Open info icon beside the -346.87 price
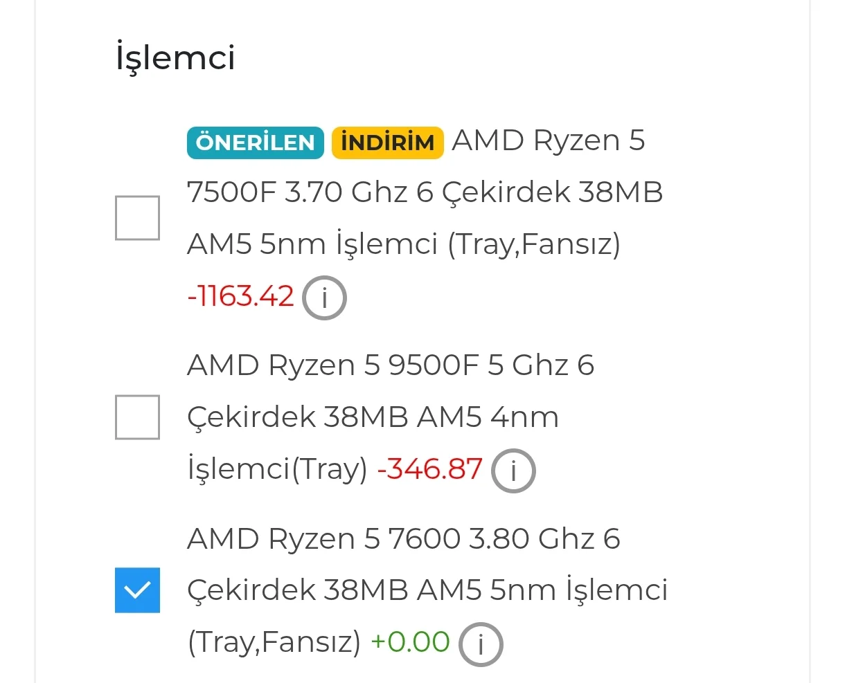 click(513, 471)
